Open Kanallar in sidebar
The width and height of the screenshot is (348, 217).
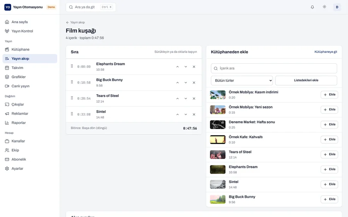point(30,141)
